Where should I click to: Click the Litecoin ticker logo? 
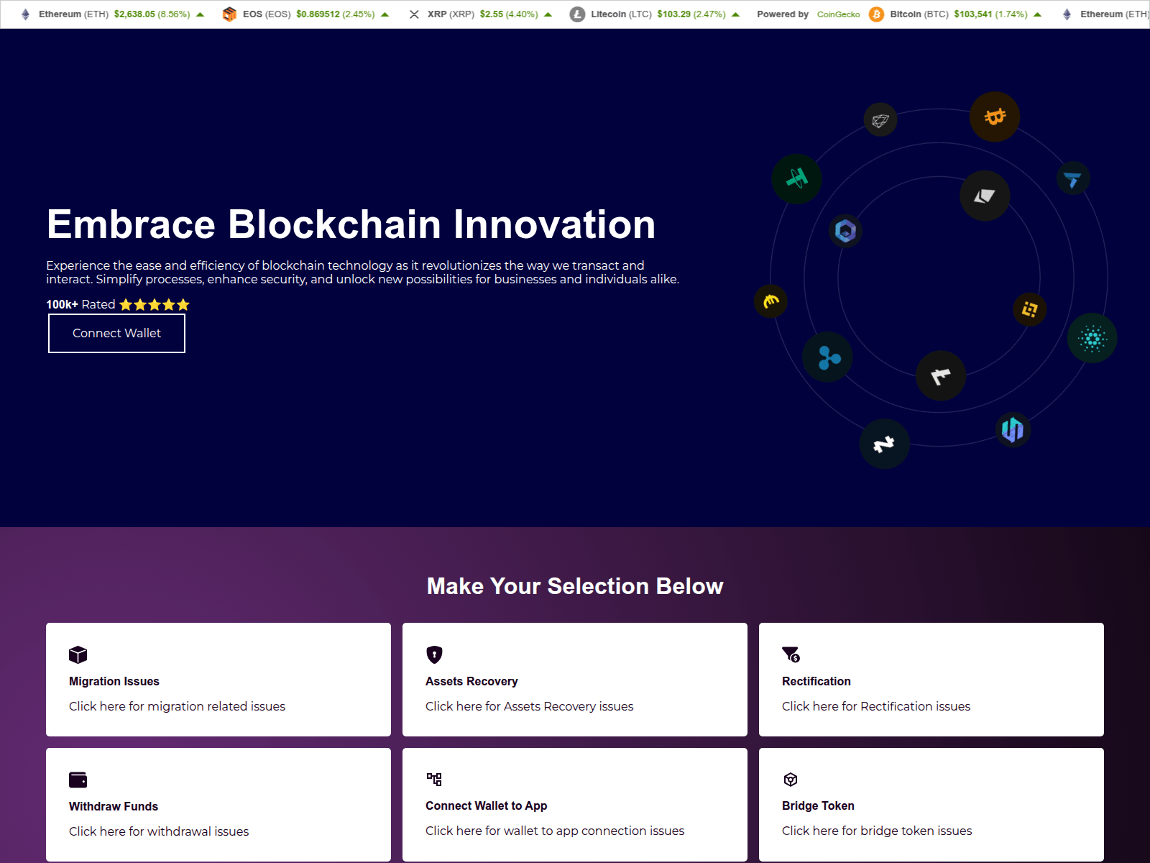(577, 14)
